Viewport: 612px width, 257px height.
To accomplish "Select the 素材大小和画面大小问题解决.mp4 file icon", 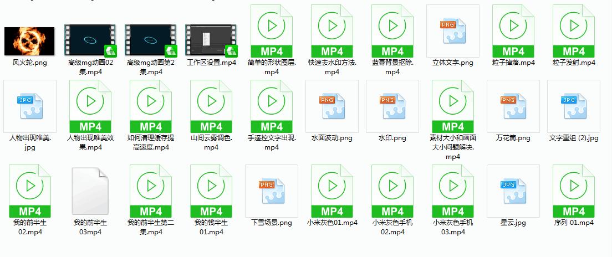I will [x=453, y=106].
